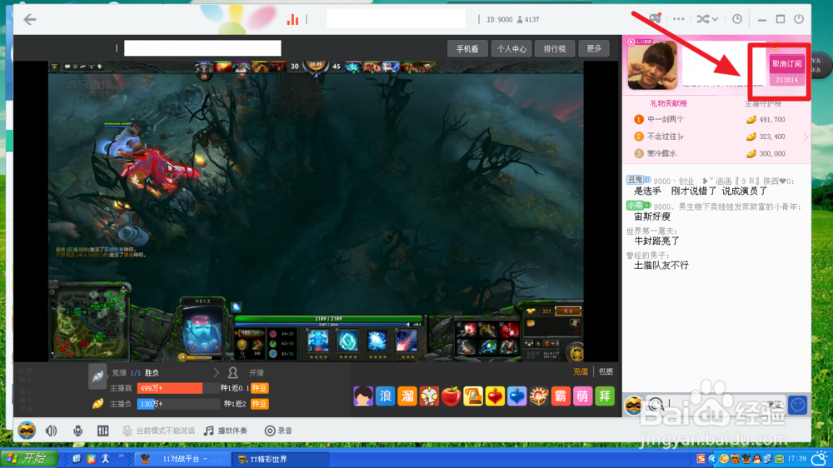The width and height of the screenshot is (833, 468).
Task: Send the 萌 gift
Action: 582,396
